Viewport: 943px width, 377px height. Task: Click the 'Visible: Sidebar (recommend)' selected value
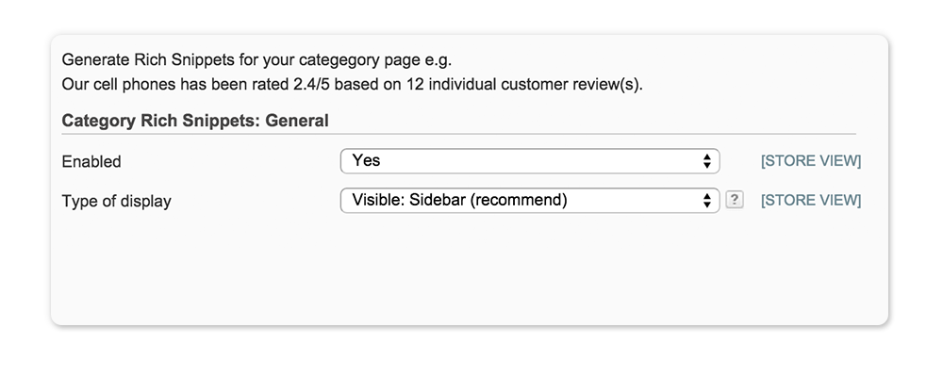click(459, 200)
